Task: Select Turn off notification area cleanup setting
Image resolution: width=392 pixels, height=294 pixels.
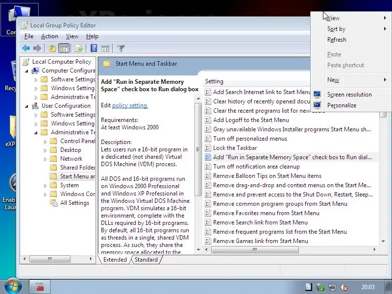Action: click(x=256, y=167)
